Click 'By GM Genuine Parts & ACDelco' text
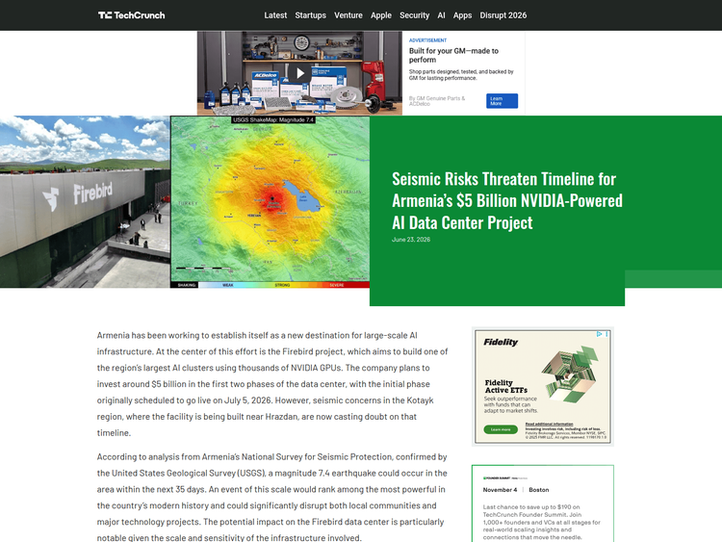Viewport: 722px width, 542px height. pyautogui.click(x=437, y=101)
